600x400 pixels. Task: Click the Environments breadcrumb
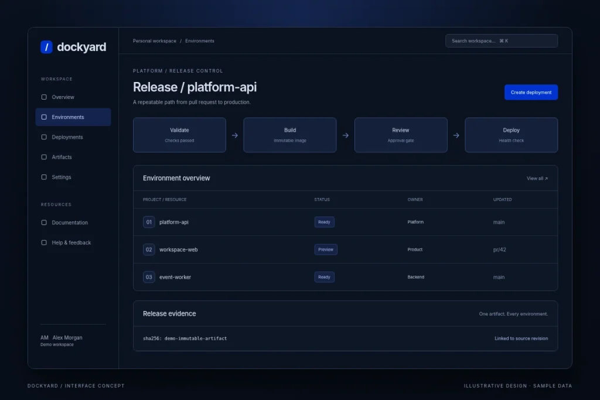(200, 41)
